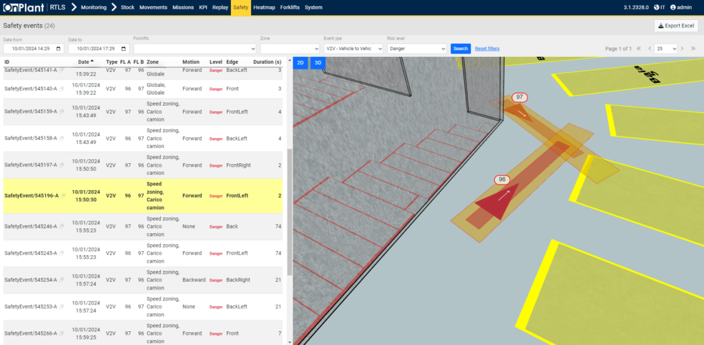The height and width of the screenshot is (345, 704).
Task: Click the Reset filters link
Action: [487, 49]
